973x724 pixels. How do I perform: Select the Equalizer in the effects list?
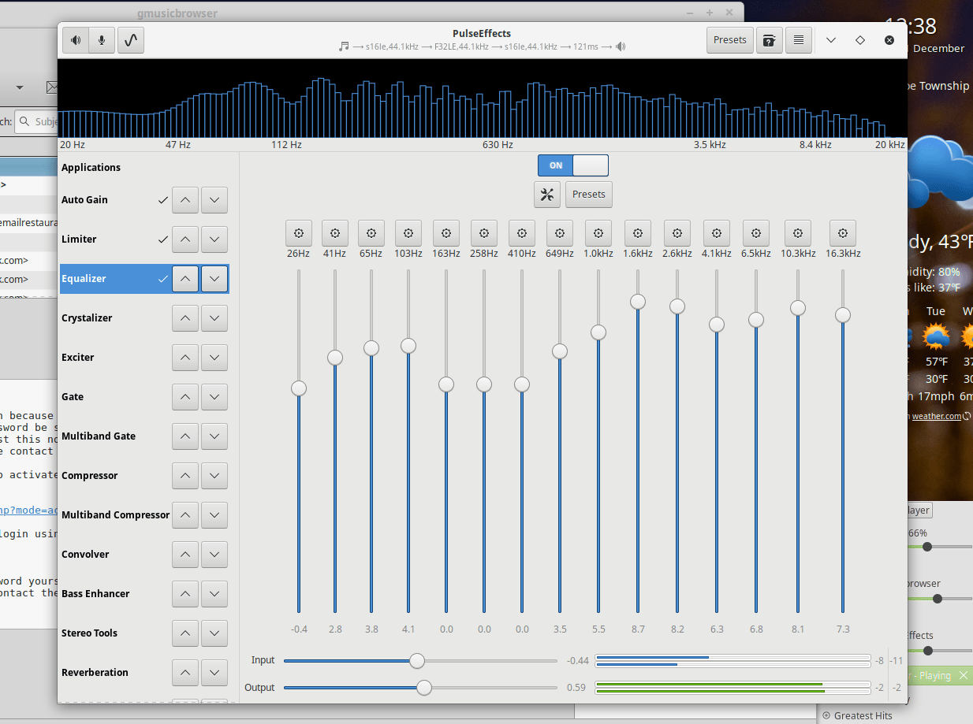[x=110, y=279]
